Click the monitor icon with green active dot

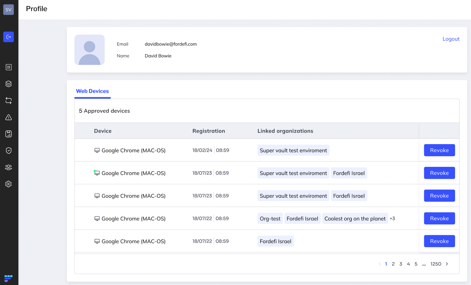click(x=97, y=173)
